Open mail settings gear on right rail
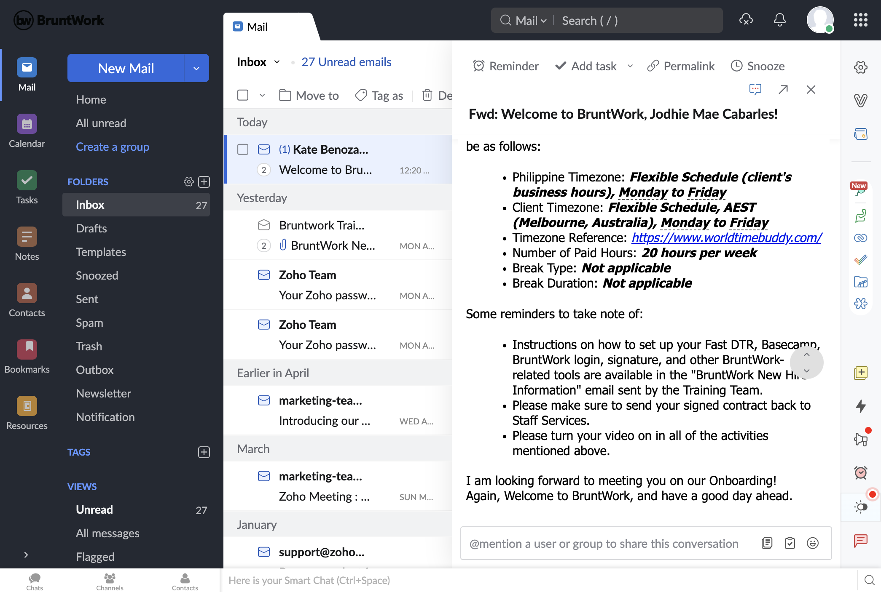This screenshot has width=881, height=592. coord(860,67)
